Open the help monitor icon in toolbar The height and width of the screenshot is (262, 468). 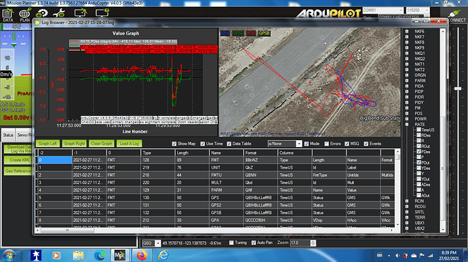click(102, 13)
